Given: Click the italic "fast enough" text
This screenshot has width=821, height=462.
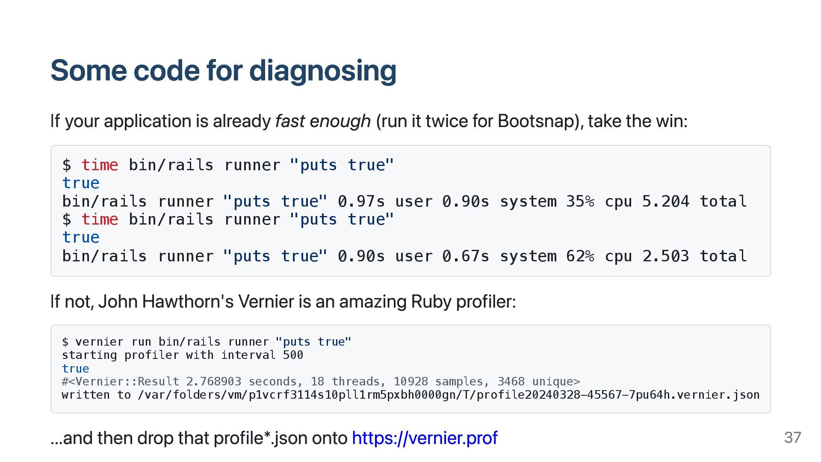Looking at the screenshot, I should pyautogui.click(x=323, y=121).
